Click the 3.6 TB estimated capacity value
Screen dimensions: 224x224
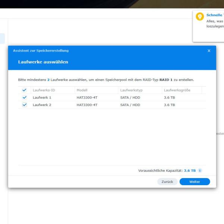tap(190, 171)
